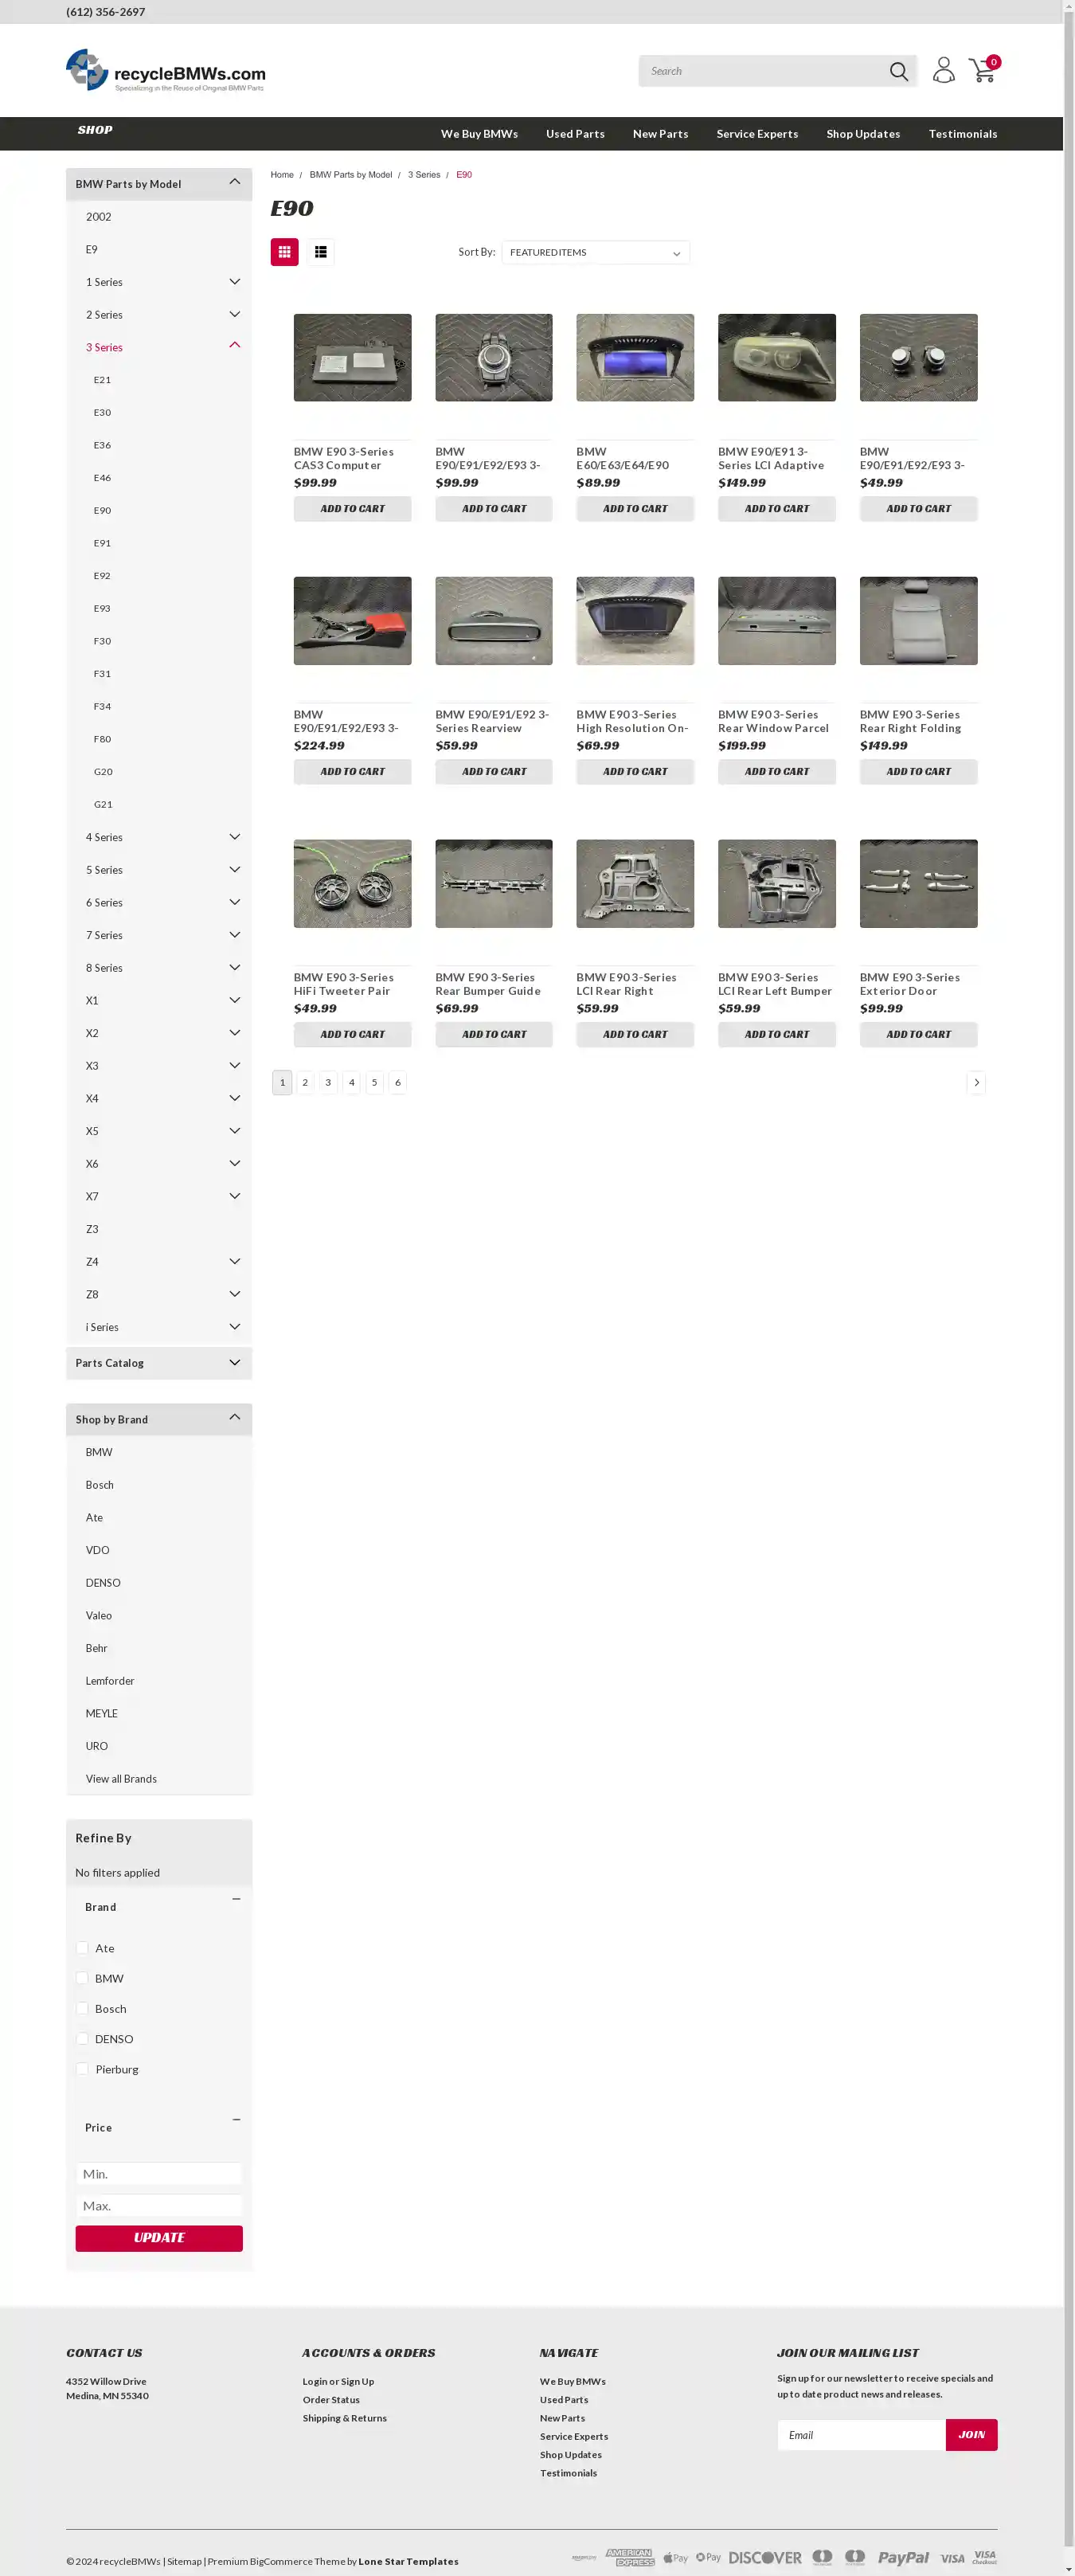This screenshot has width=1075, height=2576.
Task: Click the red UPDATE price filter button
Action: (x=159, y=2238)
